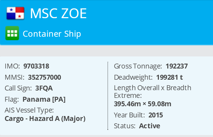Click the year built value 2015

click(x=156, y=115)
